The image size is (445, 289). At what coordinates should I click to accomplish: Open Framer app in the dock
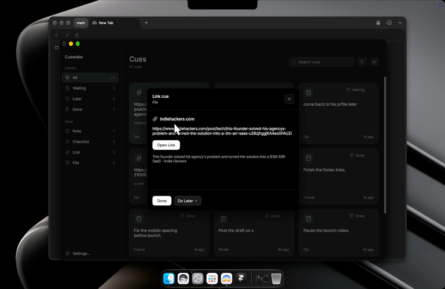pos(241,279)
